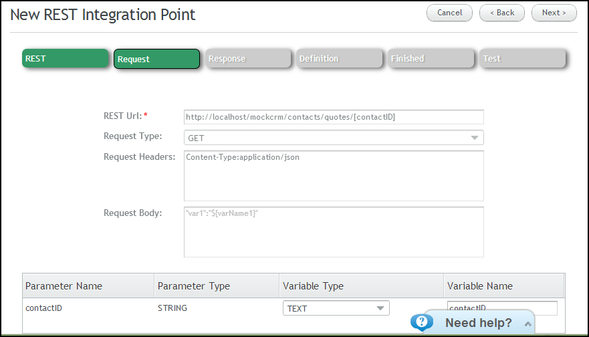This screenshot has height=337, width=589.
Task: Go back with the Back button
Action: [502, 13]
